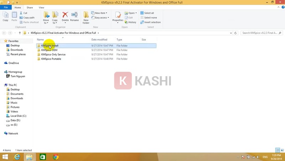Open the Move to dropdown

coord(46,17)
